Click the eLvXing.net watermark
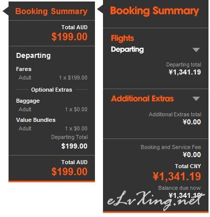 click(x=156, y=200)
